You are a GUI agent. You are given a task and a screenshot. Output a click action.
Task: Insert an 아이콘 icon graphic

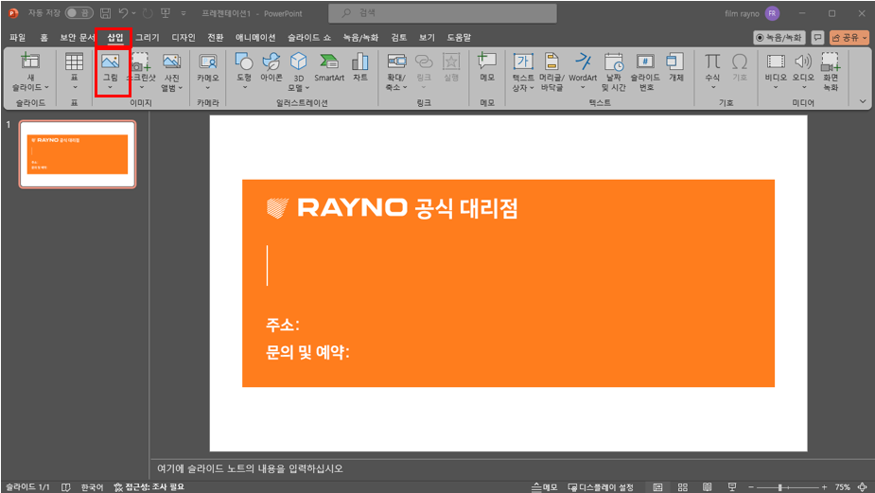pos(271,68)
